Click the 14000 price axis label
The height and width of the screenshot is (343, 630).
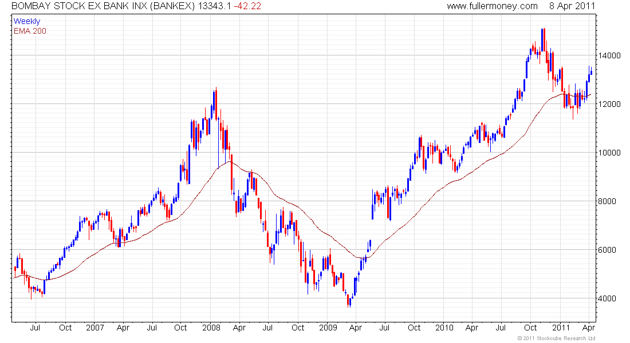(x=609, y=56)
